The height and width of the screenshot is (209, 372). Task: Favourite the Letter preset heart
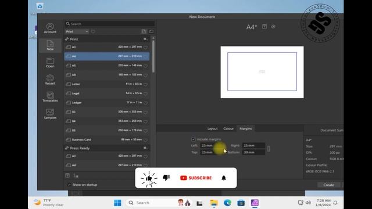coord(146,84)
